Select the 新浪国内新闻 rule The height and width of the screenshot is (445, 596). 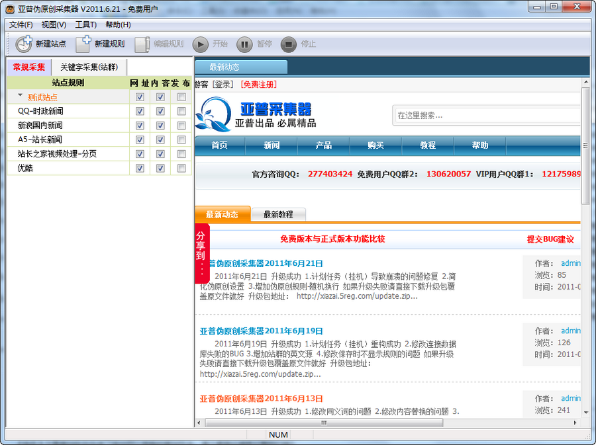40,125
